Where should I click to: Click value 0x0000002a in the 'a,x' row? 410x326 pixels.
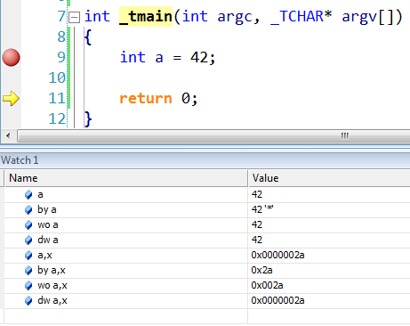point(277,255)
